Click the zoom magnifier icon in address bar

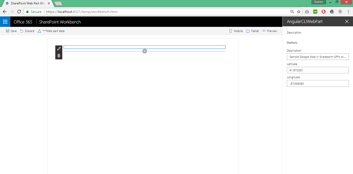coord(292,12)
